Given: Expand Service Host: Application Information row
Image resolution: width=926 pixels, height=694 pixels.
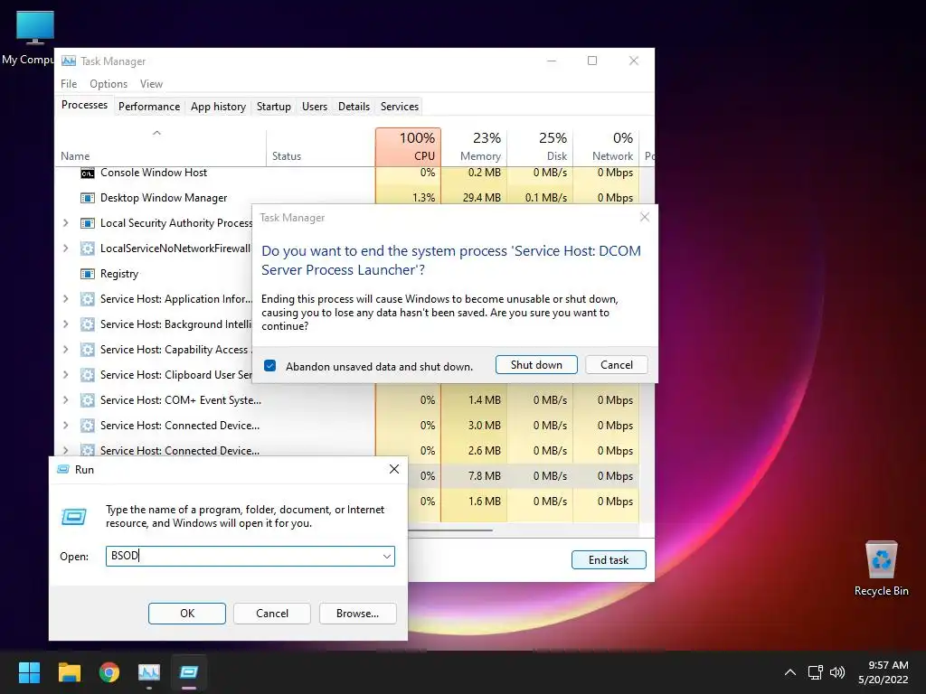Looking at the screenshot, I should (65, 299).
